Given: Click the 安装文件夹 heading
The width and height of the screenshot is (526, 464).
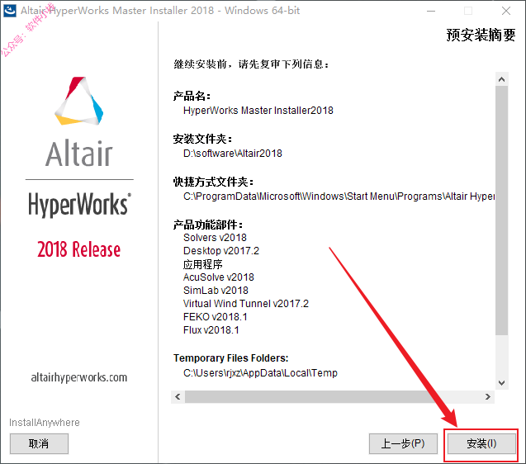Looking at the screenshot, I should 202,139.
